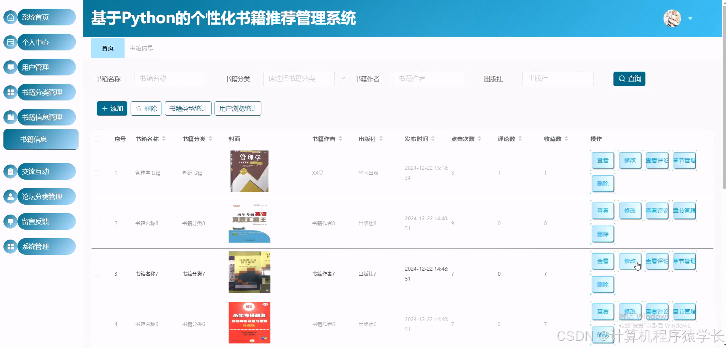Open the 管理学 book cover image

(249, 171)
